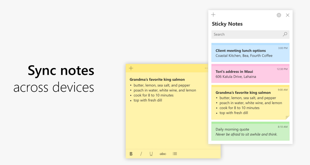The image size is (310, 165).
Task: Click the 9:00 AM timestamp
Action: coord(283,90)
